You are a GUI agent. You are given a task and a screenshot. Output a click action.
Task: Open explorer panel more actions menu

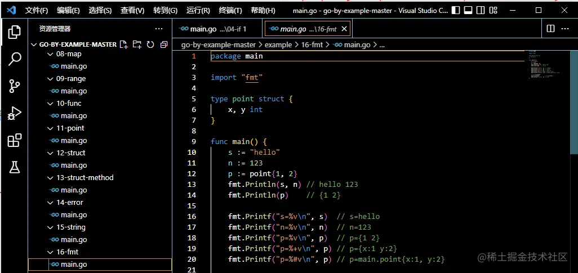pyautogui.click(x=159, y=29)
